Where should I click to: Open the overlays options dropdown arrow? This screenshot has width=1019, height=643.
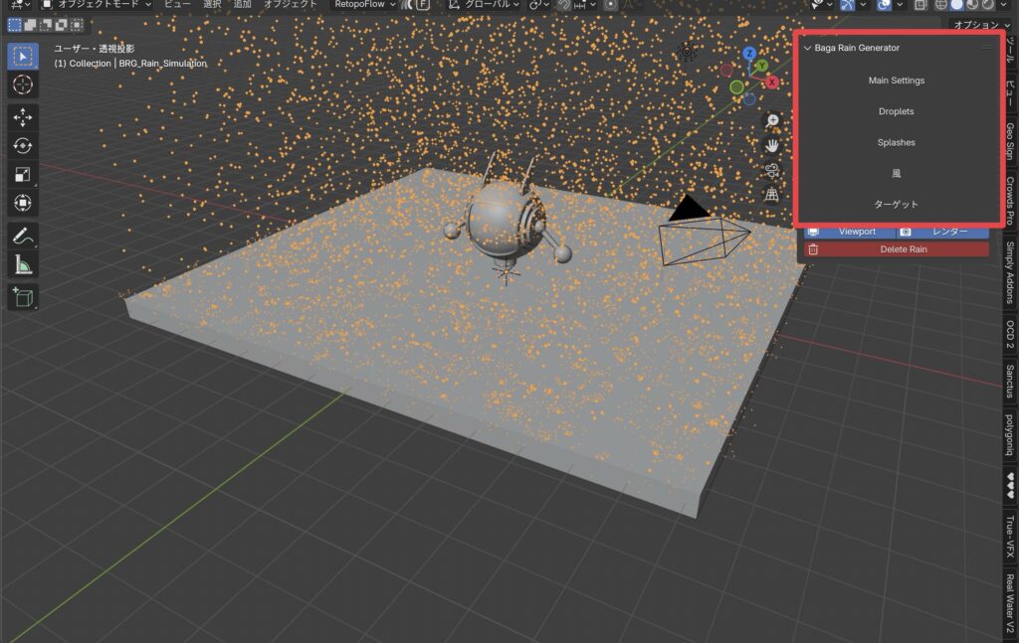coord(900,5)
